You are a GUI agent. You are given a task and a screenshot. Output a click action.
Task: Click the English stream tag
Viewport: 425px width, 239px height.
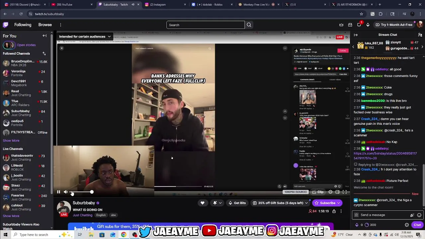[101, 215]
